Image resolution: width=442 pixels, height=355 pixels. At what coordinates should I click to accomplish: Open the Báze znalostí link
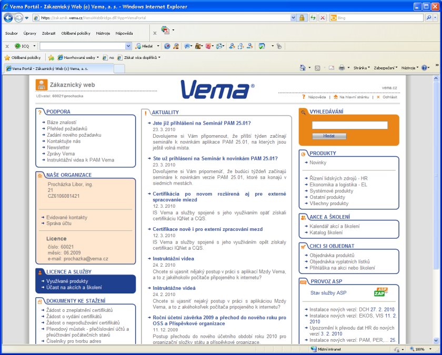[62, 122]
